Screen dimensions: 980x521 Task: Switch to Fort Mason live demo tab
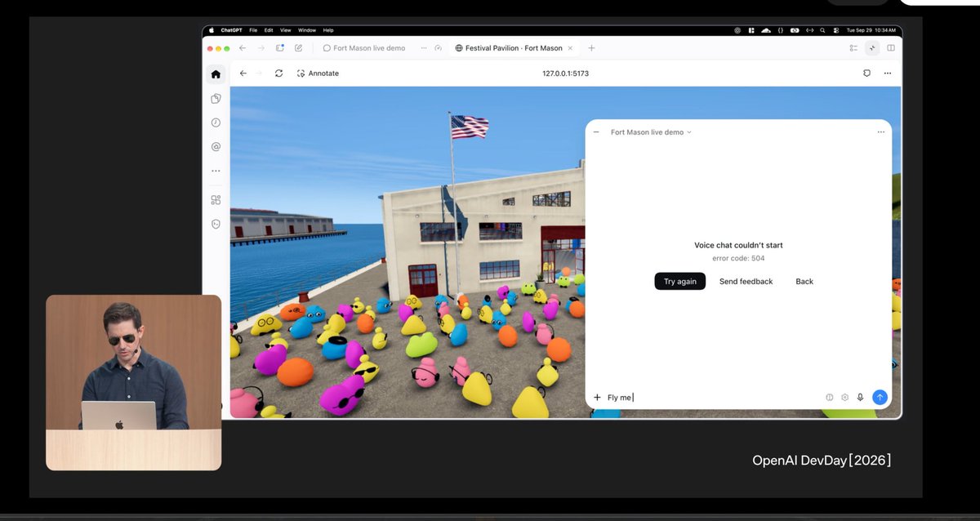pos(363,48)
